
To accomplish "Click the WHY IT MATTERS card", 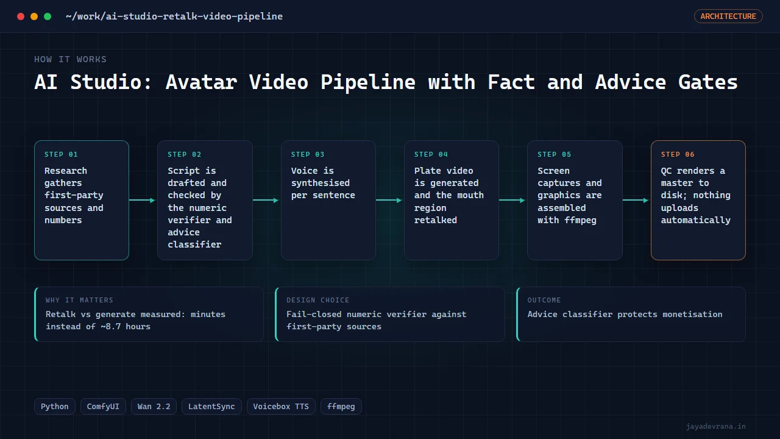I will point(149,314).
